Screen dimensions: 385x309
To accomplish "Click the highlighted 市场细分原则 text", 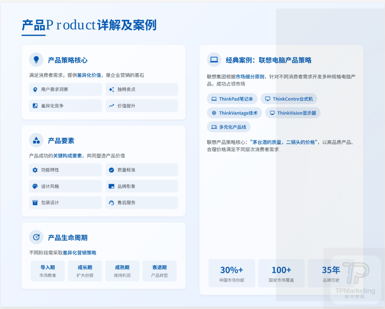I will 250,77.
